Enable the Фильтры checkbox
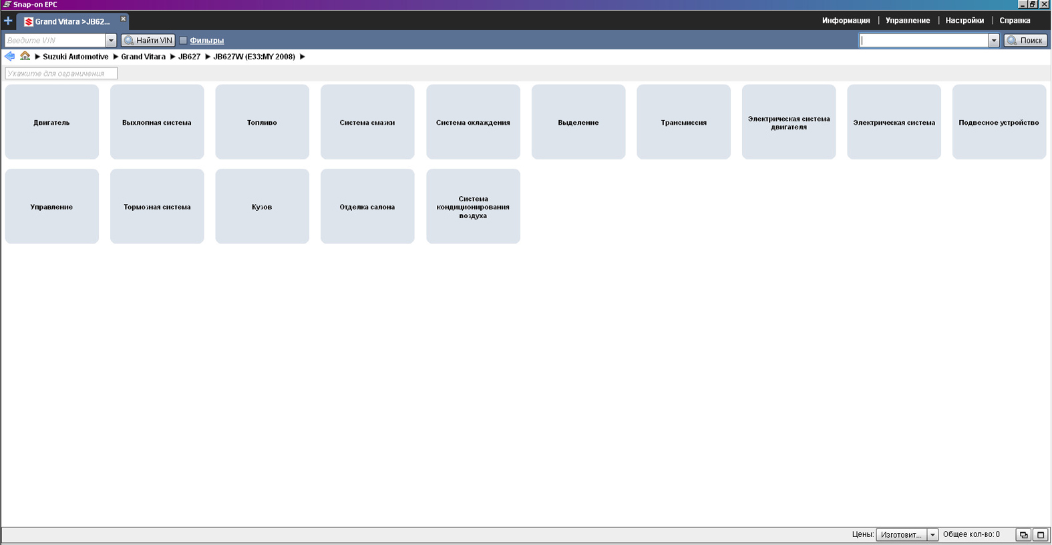This screenshot has height=545, width=1052. (183, 41)
